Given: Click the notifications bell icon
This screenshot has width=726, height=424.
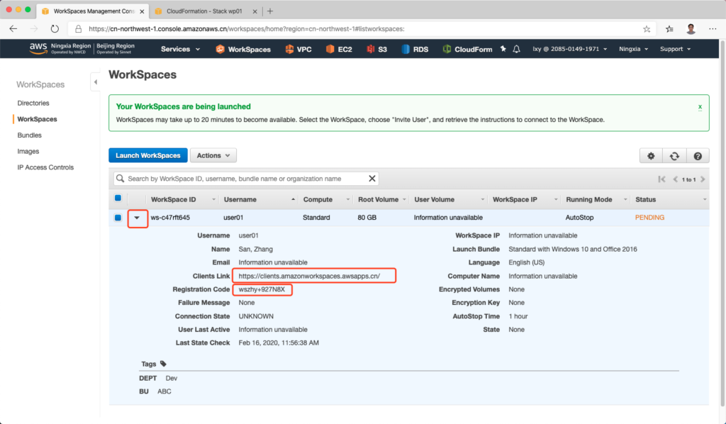Looking at the screenshot, I should [517, 49].
